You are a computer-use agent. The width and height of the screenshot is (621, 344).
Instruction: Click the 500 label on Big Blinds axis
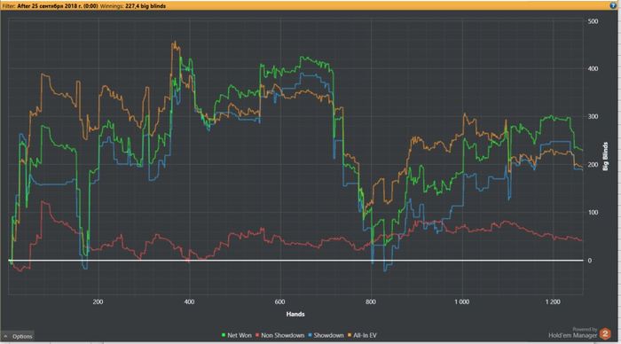point(593,21)
